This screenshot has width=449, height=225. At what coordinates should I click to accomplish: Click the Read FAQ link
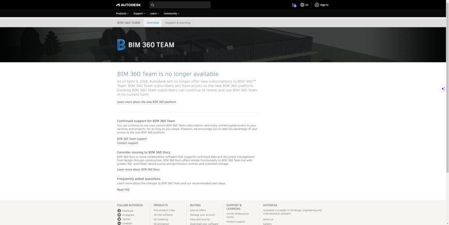click(x=123, y=190)
